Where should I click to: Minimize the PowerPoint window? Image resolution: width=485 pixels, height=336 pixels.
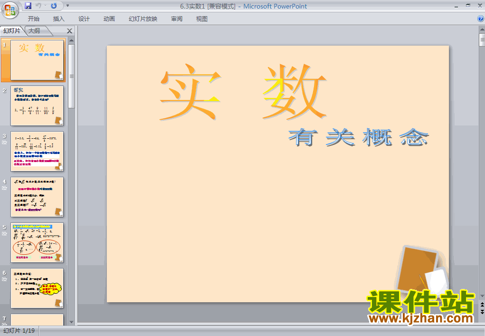(x=456, y=6)
